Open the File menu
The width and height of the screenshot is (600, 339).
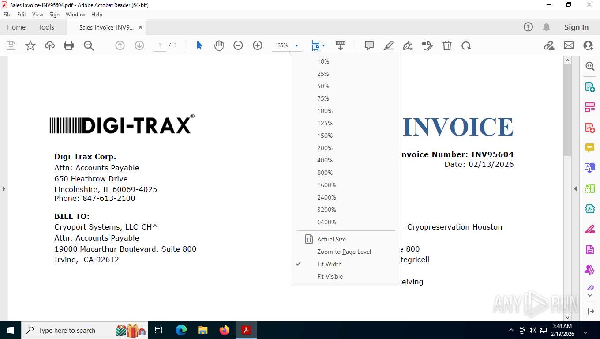pos(7,15)
